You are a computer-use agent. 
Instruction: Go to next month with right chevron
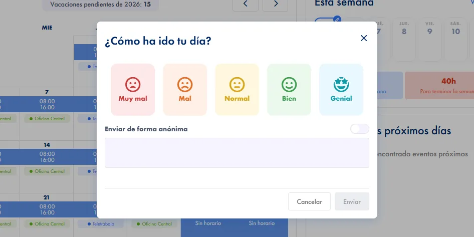tap(276, 4)
